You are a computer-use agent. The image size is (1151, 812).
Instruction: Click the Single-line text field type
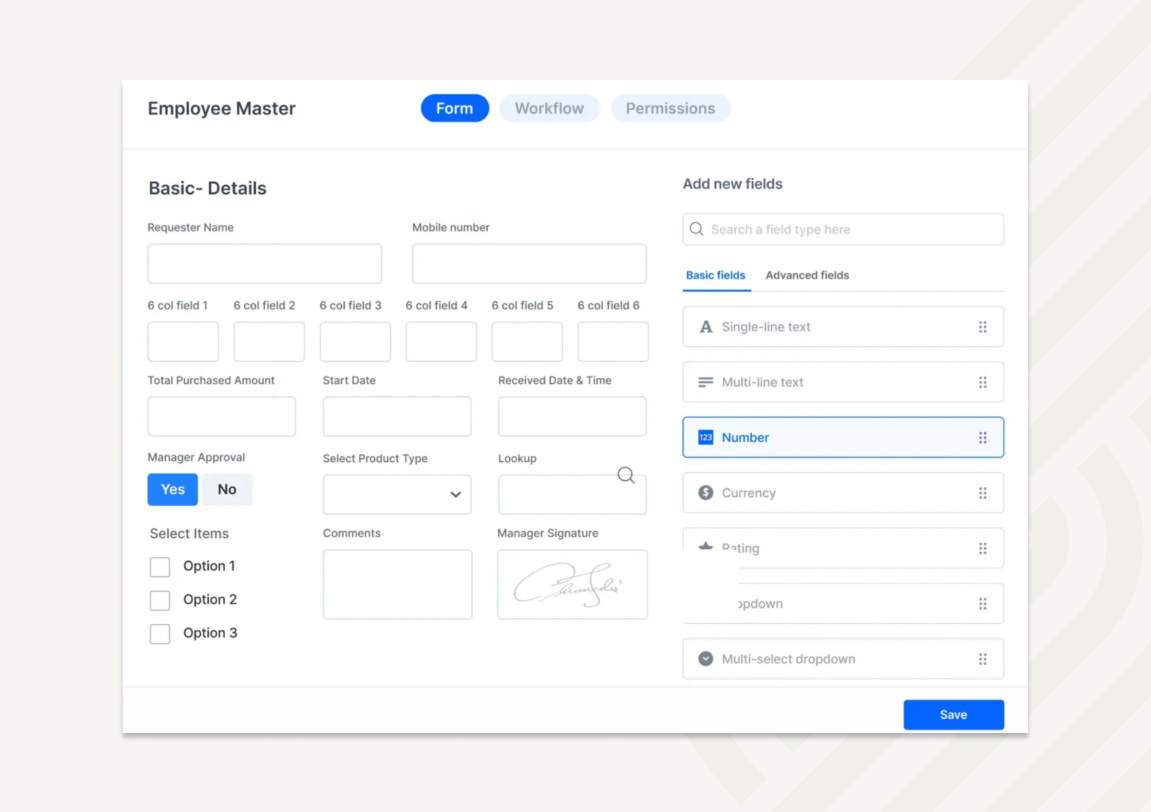click(843, 327)
